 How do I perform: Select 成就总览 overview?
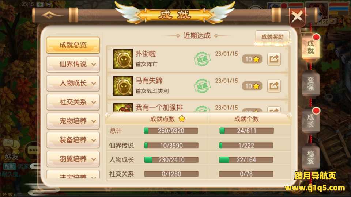coord(73,45)
